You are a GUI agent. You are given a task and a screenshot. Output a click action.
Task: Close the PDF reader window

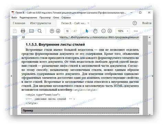[x=149, y=12]
